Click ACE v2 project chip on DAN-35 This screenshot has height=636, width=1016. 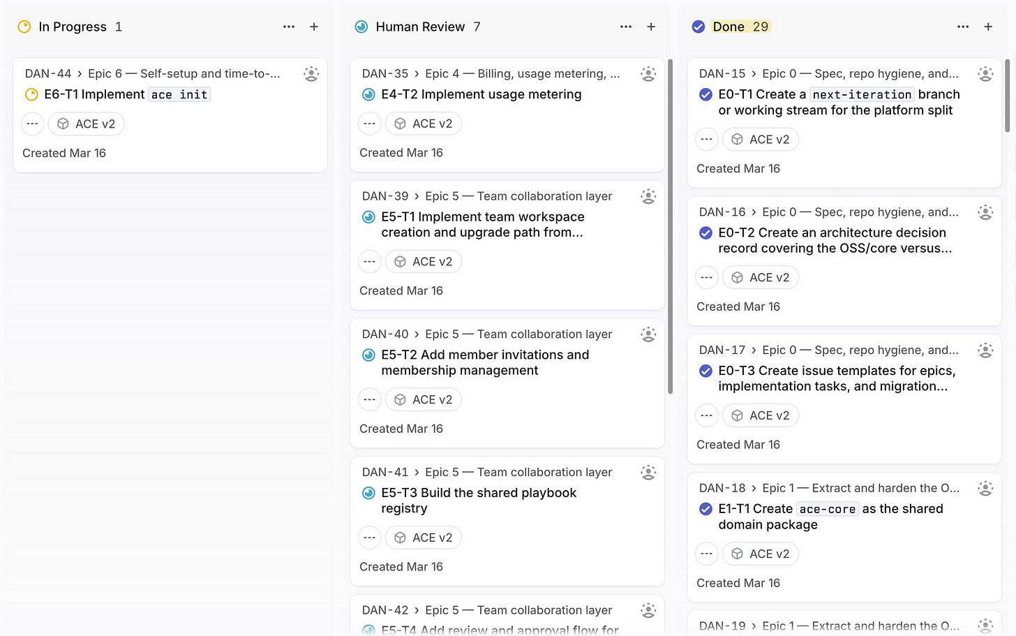(424, 124)
